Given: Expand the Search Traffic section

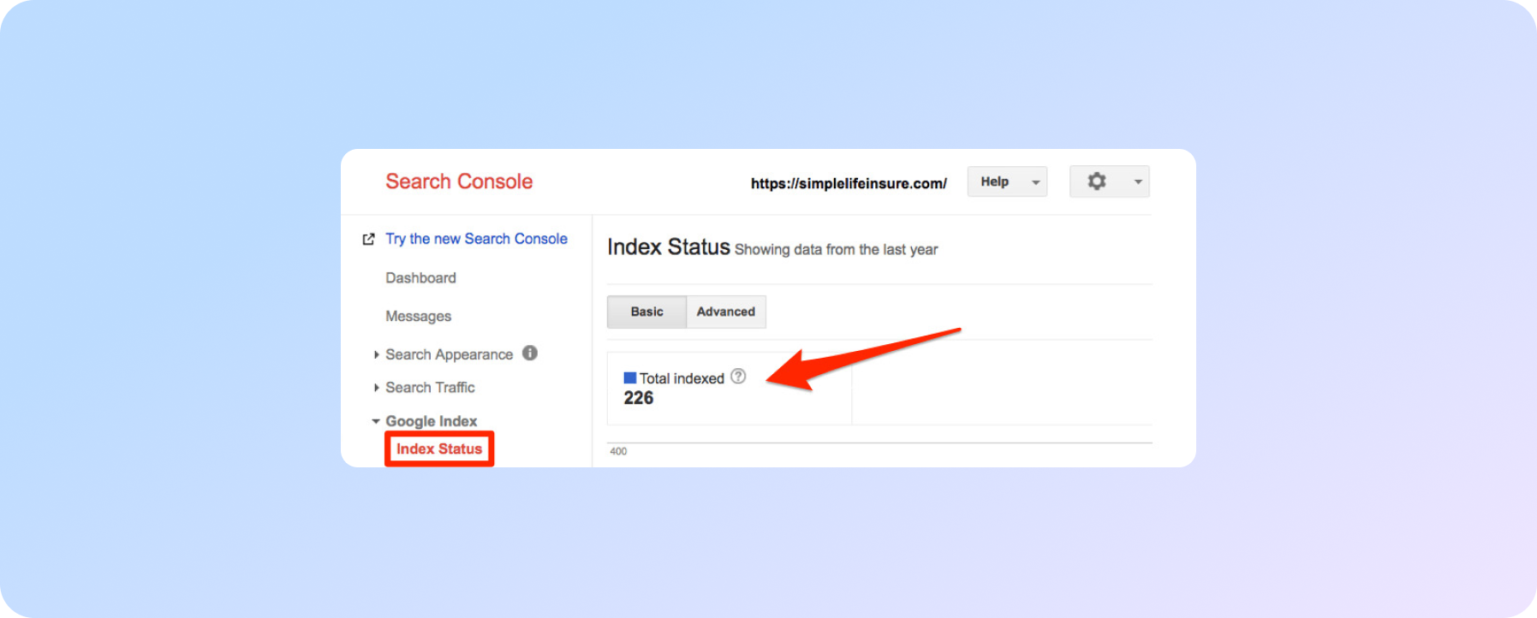Looking at the screenshot, I should click(x=430, y=388).
